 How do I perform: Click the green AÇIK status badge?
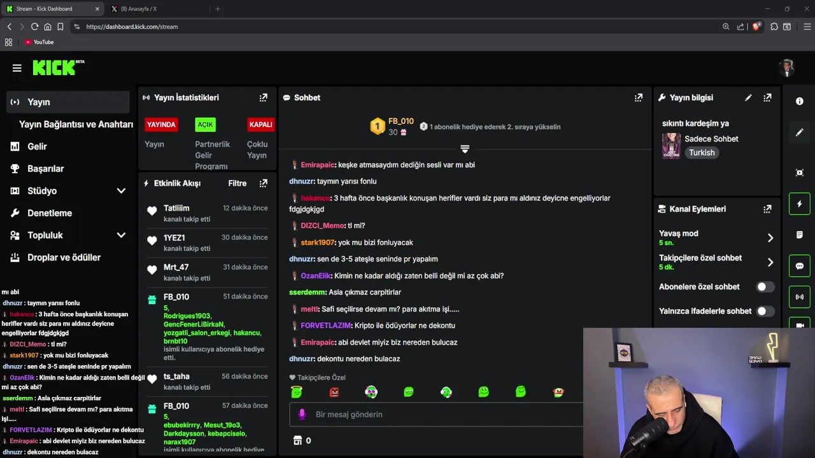pos(205,125)
